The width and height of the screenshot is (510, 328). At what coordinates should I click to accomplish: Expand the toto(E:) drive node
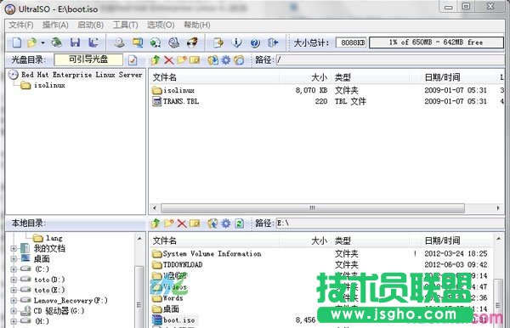tap(14, 290)
